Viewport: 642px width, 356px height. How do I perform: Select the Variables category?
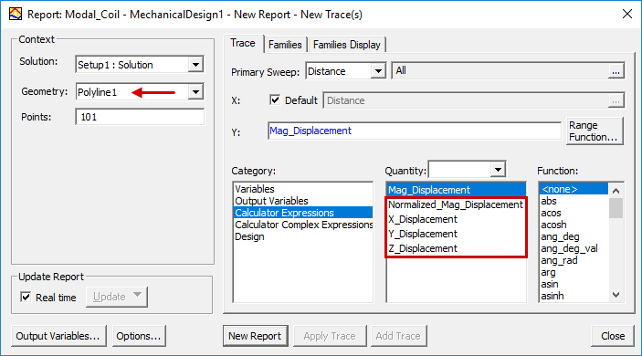coord(255,189)
